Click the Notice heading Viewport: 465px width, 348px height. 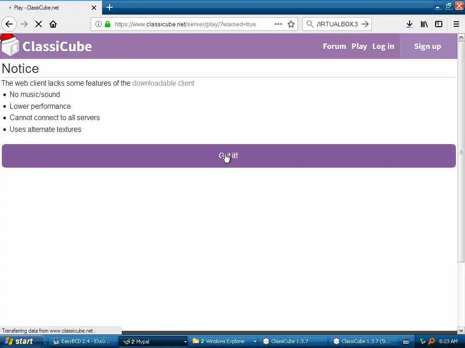click(20, 69)
